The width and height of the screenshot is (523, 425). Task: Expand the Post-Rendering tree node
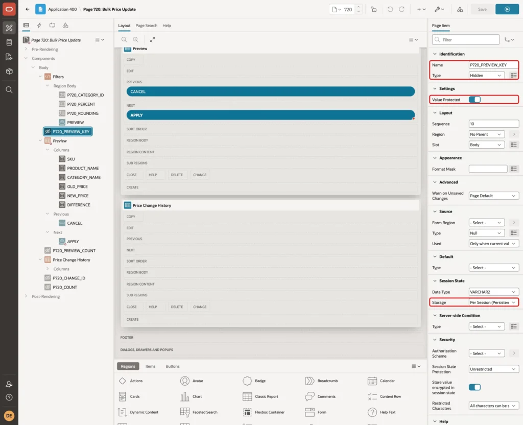pos(26,296)
